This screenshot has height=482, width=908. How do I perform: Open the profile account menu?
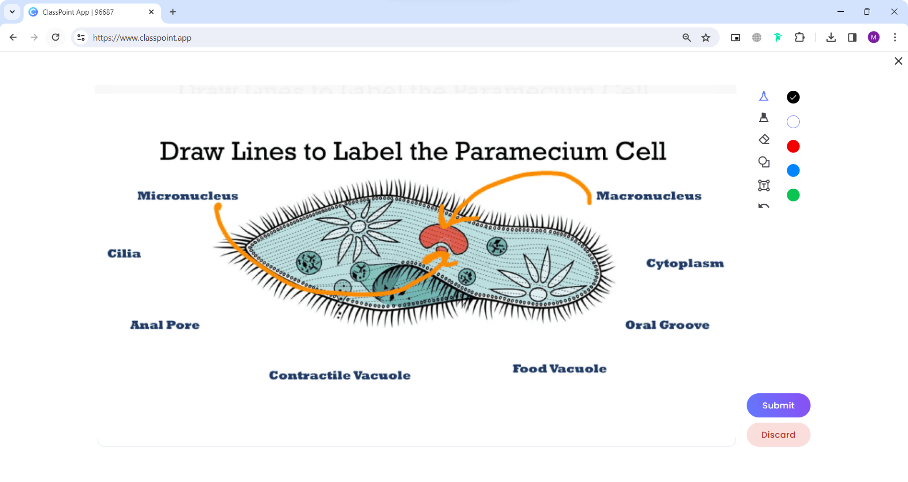pyautogui.click(x=874, y=37)
